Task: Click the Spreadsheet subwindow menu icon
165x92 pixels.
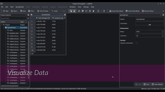Action: (x=31, y=15)
